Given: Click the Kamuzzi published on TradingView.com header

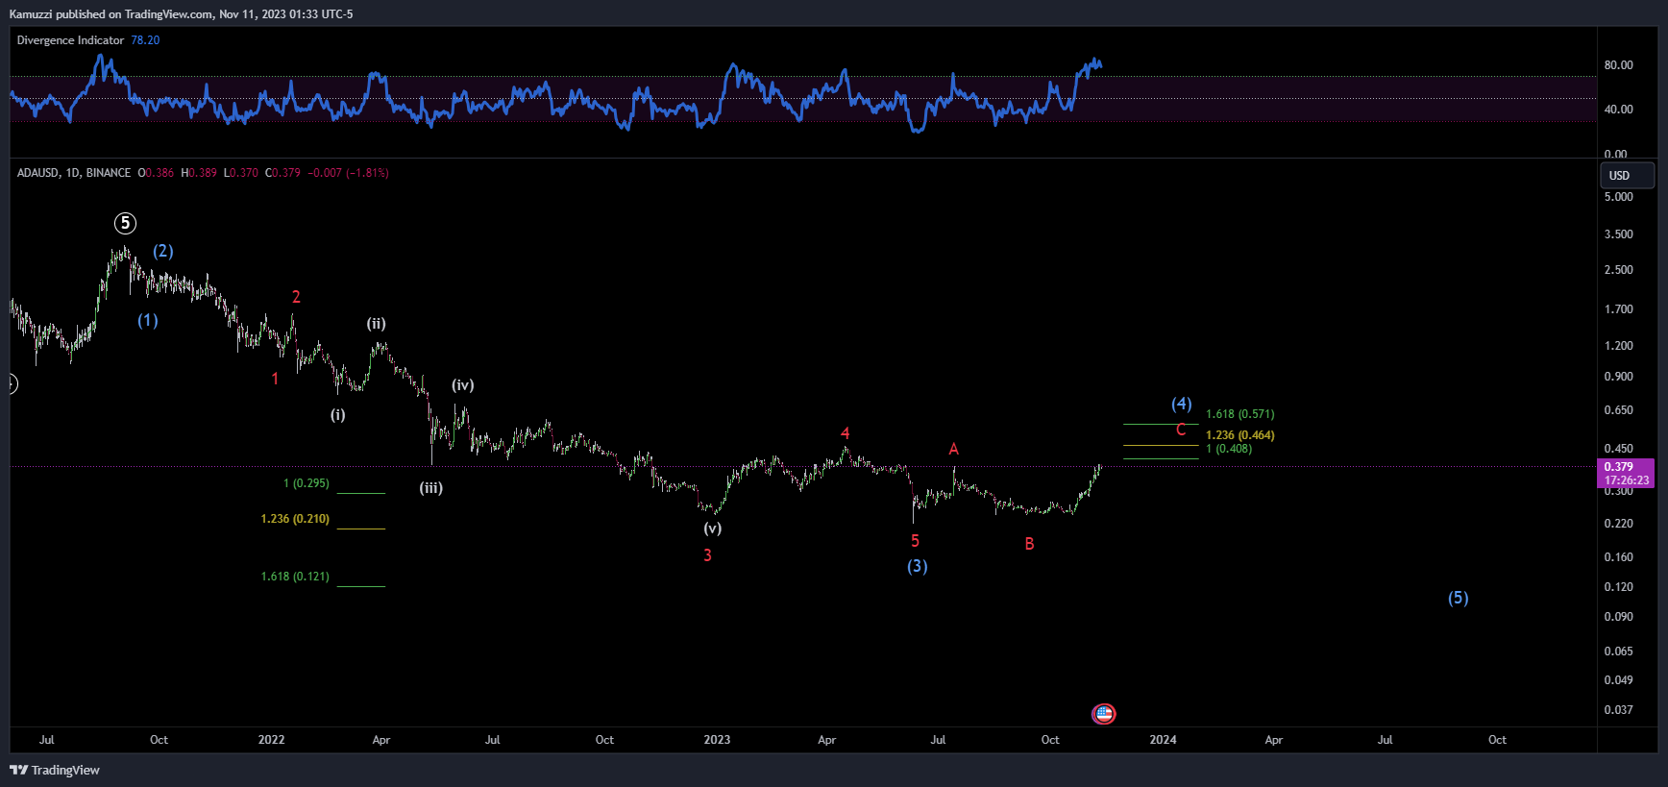Looking at the screenshot, I should [x=181, y=14].
